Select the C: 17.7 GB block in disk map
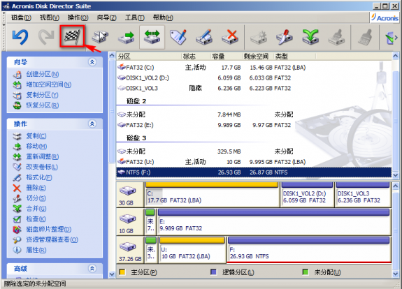 point(213,195)
